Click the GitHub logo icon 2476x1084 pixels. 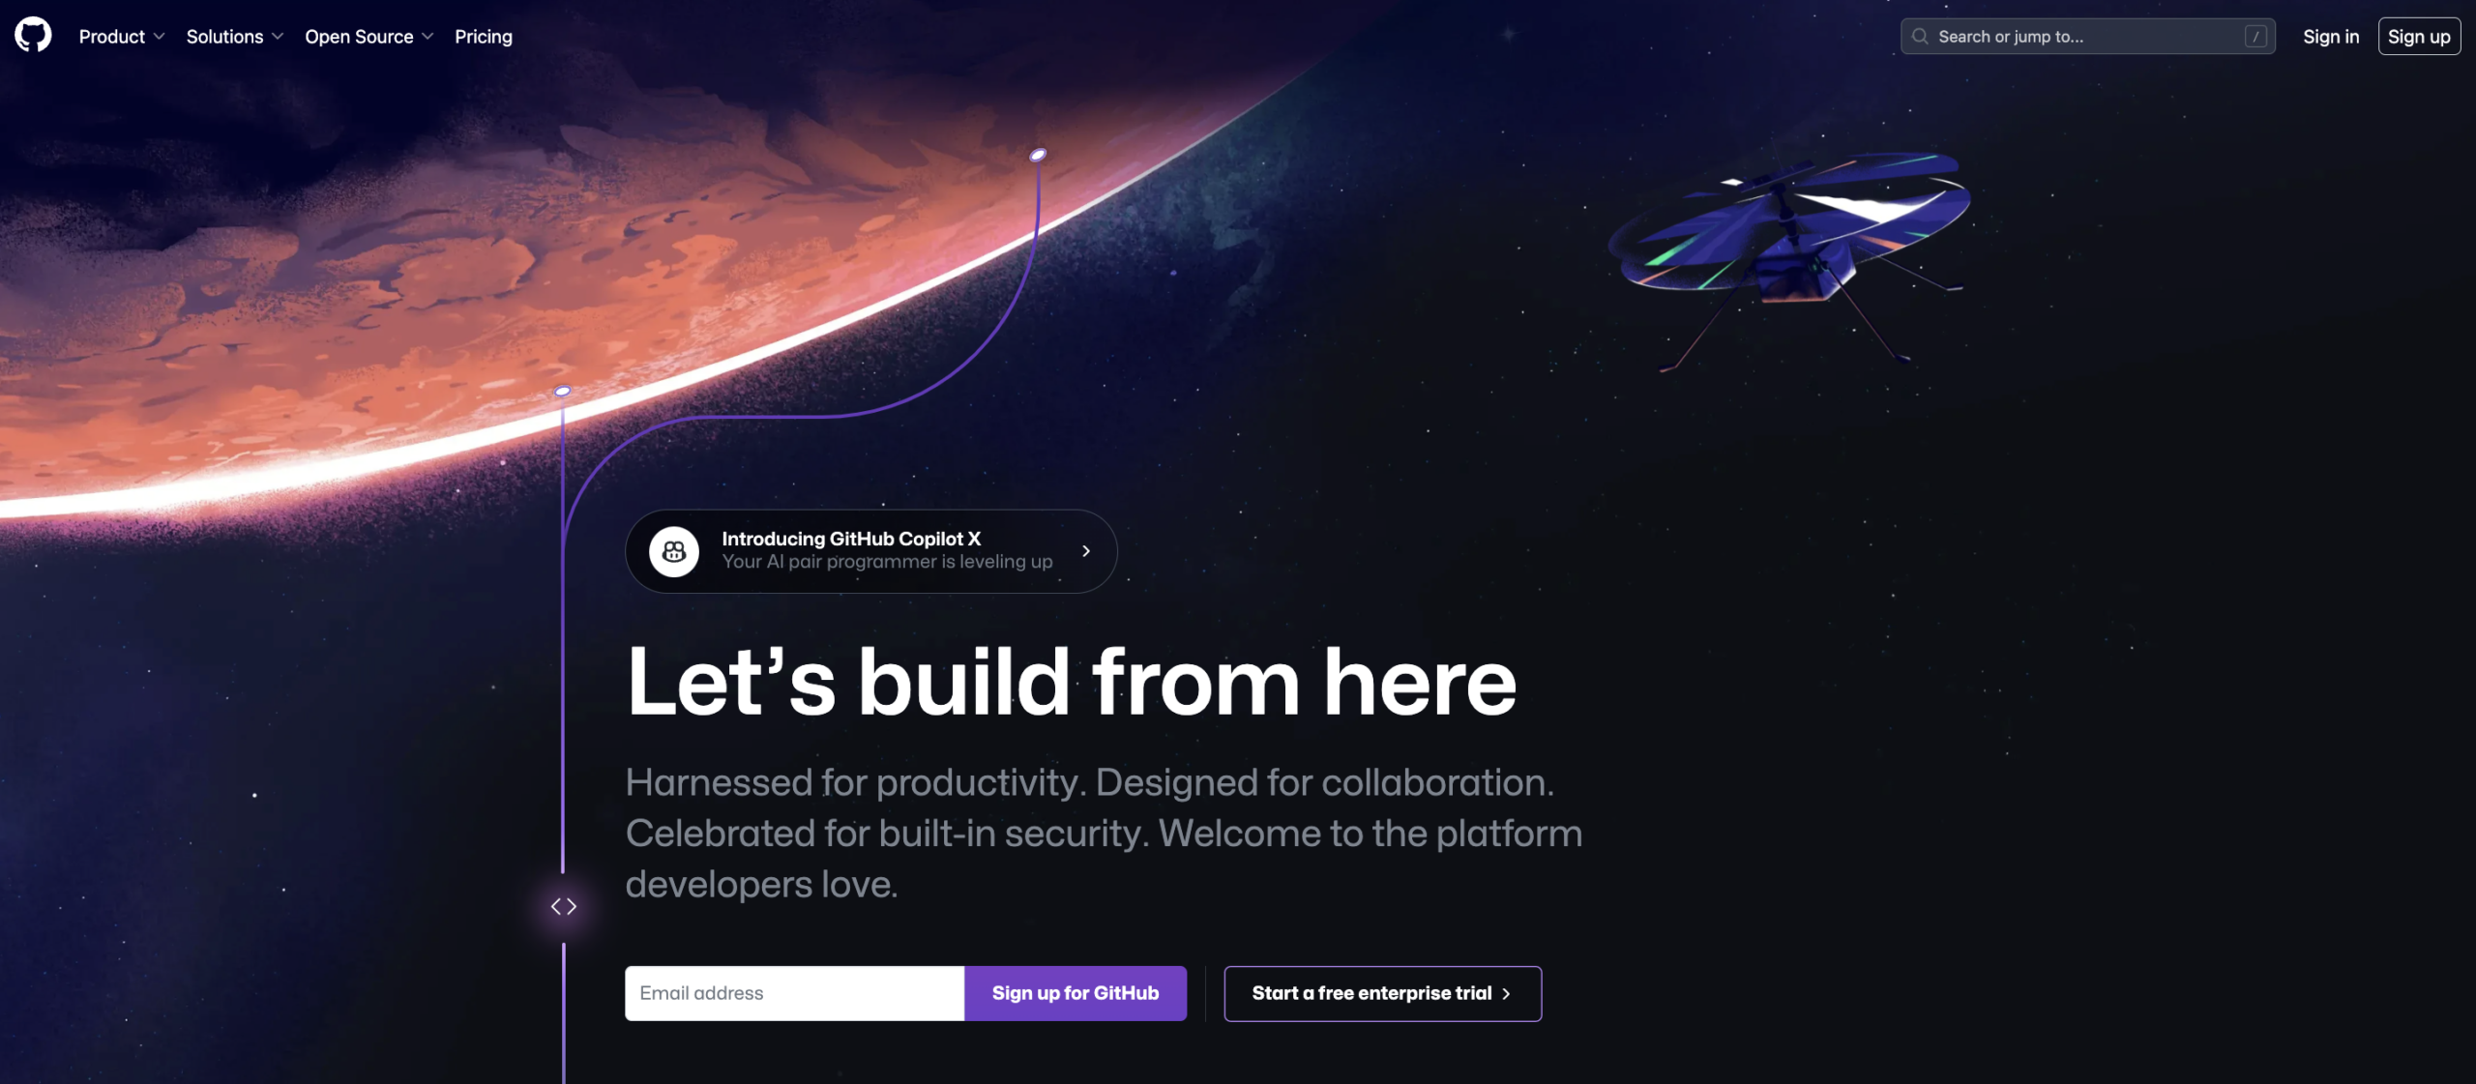[32, 35]
